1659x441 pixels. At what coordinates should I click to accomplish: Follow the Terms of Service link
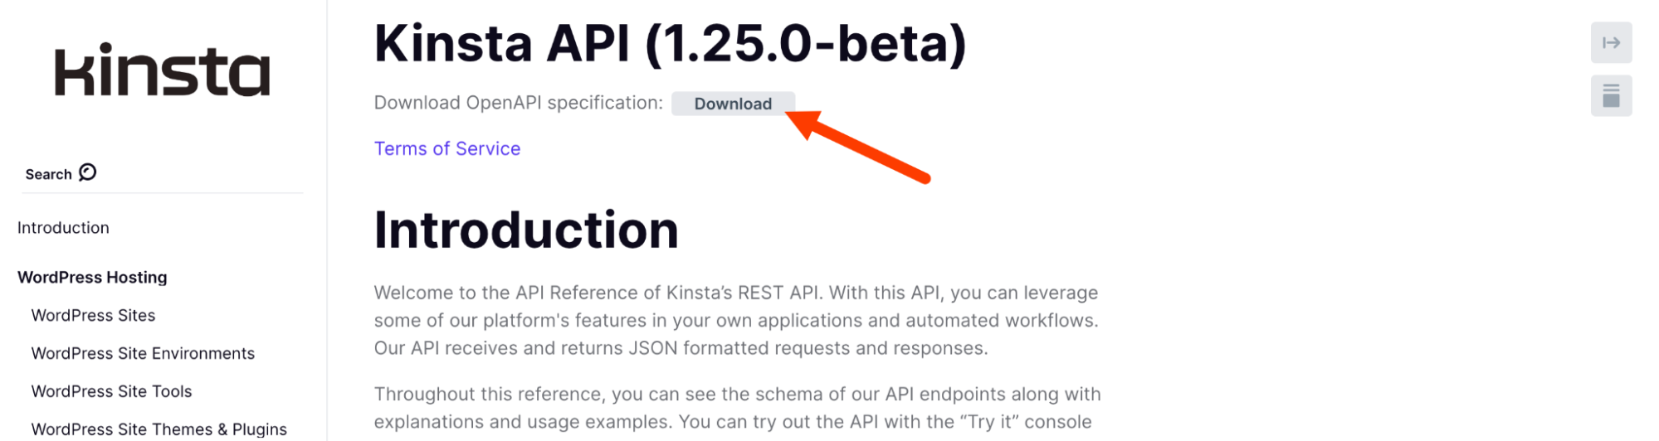click(447, 149)
